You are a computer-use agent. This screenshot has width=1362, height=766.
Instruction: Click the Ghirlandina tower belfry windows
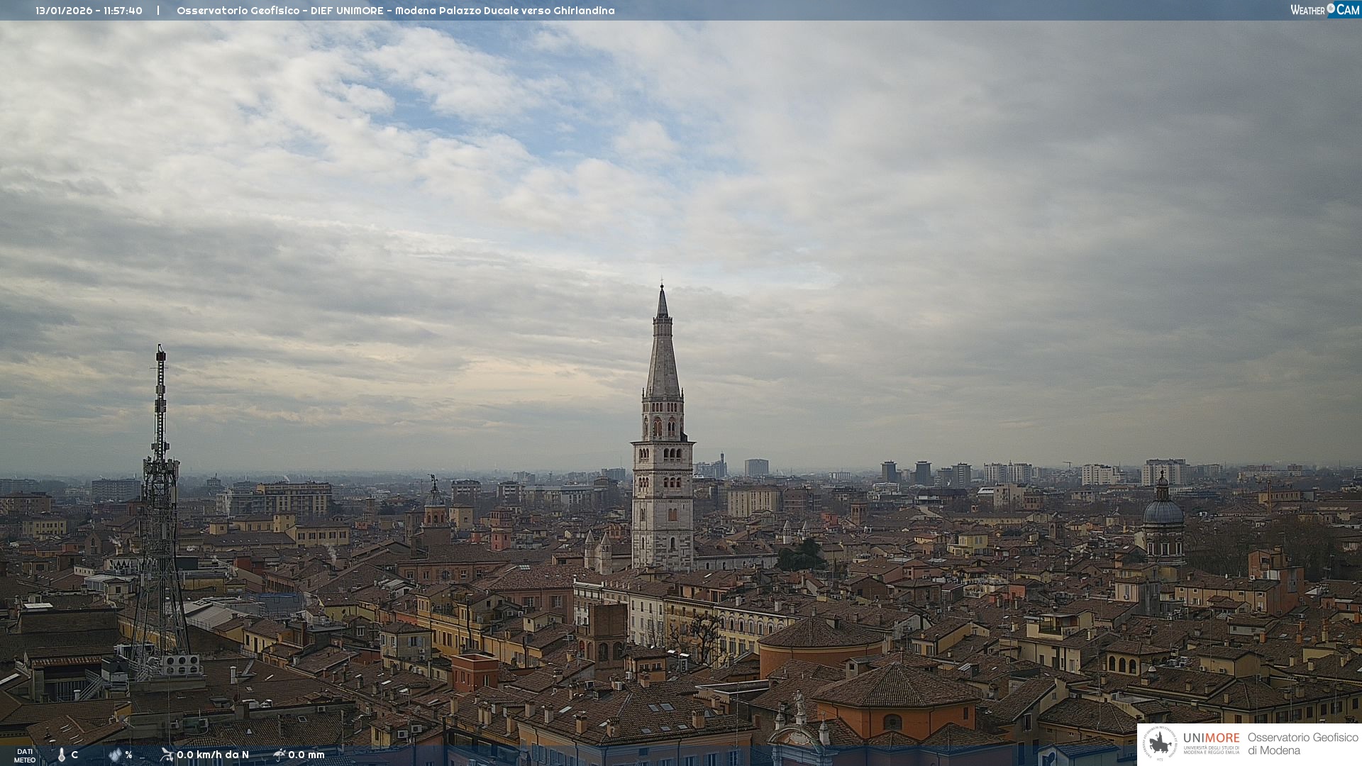click(x=663, y=427)
